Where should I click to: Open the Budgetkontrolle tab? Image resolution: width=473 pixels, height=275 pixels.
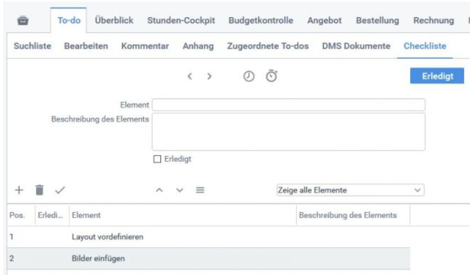click(x=261, y=20)
